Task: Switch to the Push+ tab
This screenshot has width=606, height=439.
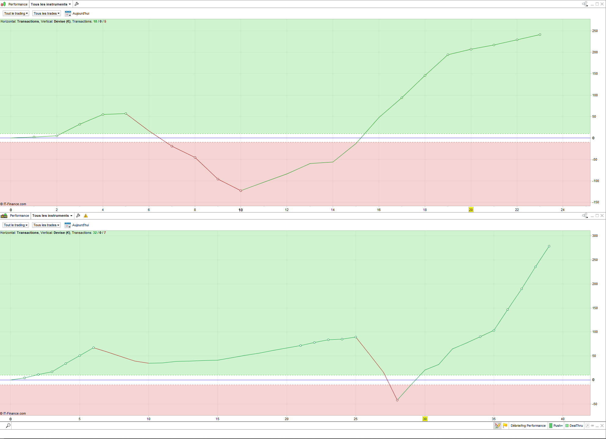Action: point(556,426)
